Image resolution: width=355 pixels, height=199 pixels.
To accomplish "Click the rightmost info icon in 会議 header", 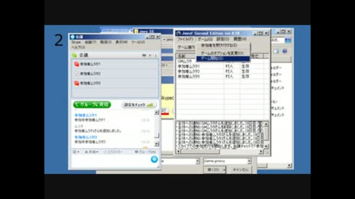I will pos(156,55).
